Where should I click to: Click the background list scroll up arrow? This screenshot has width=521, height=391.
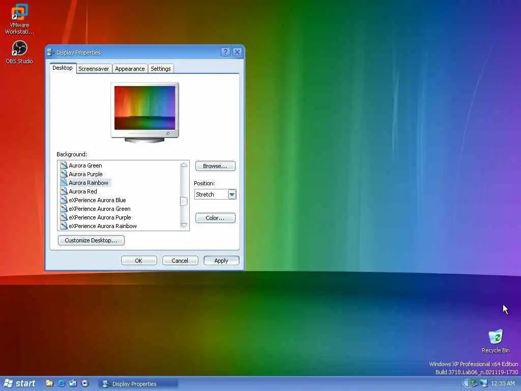tap(184, 164)
